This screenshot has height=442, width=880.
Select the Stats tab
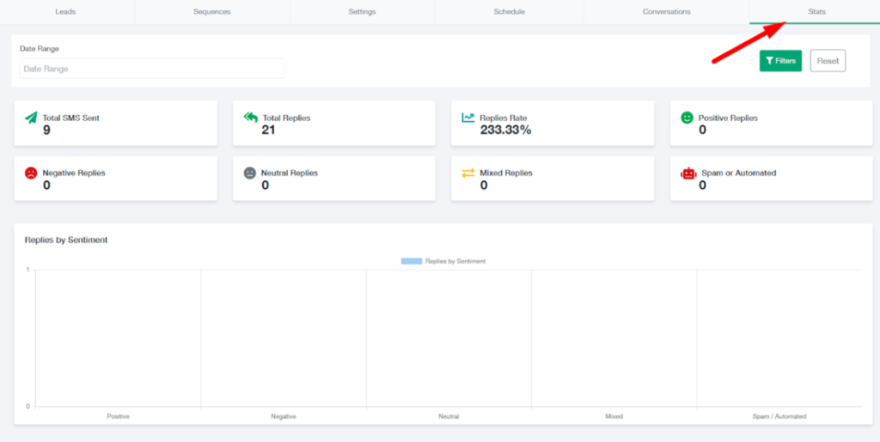click(x=816, y=12)
